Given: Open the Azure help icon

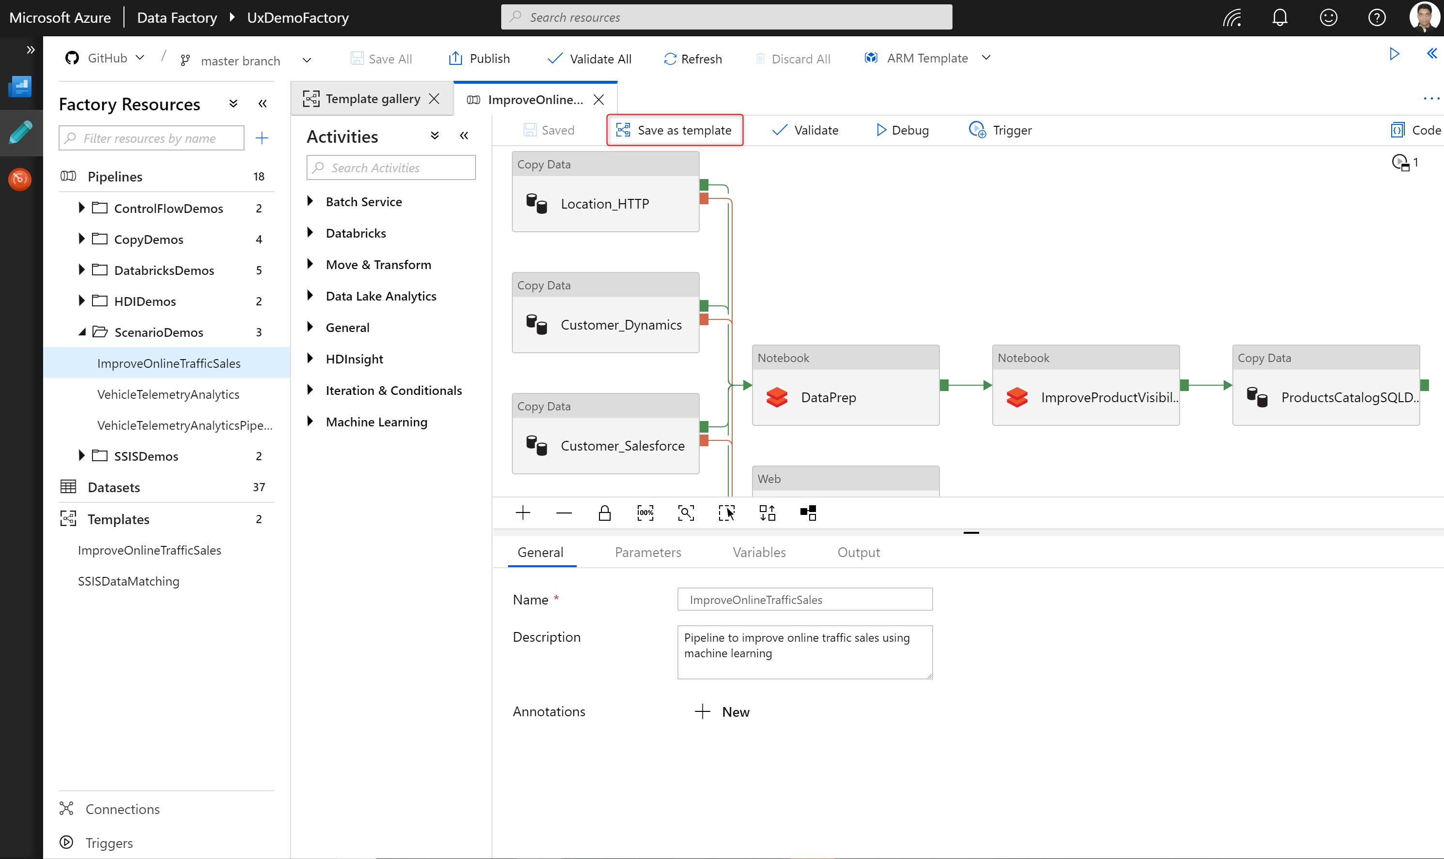Looking at the screenshot, I should pos(1377,17).
